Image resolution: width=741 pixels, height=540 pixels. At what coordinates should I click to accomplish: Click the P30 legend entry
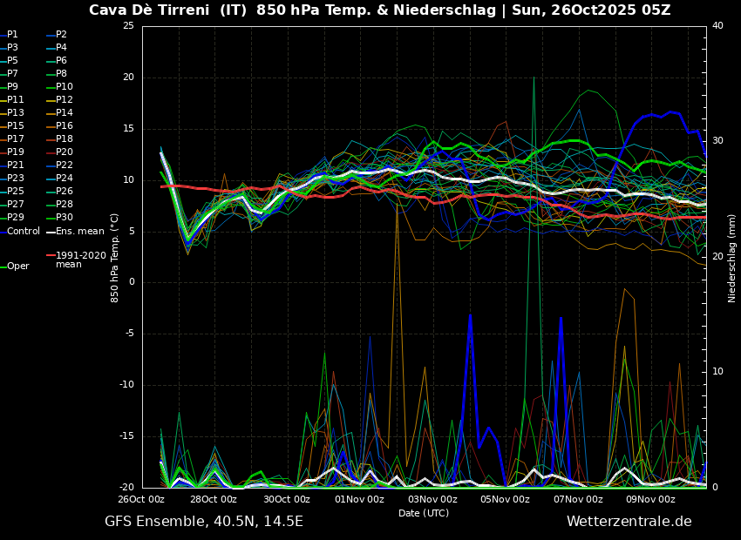(65, 218)
